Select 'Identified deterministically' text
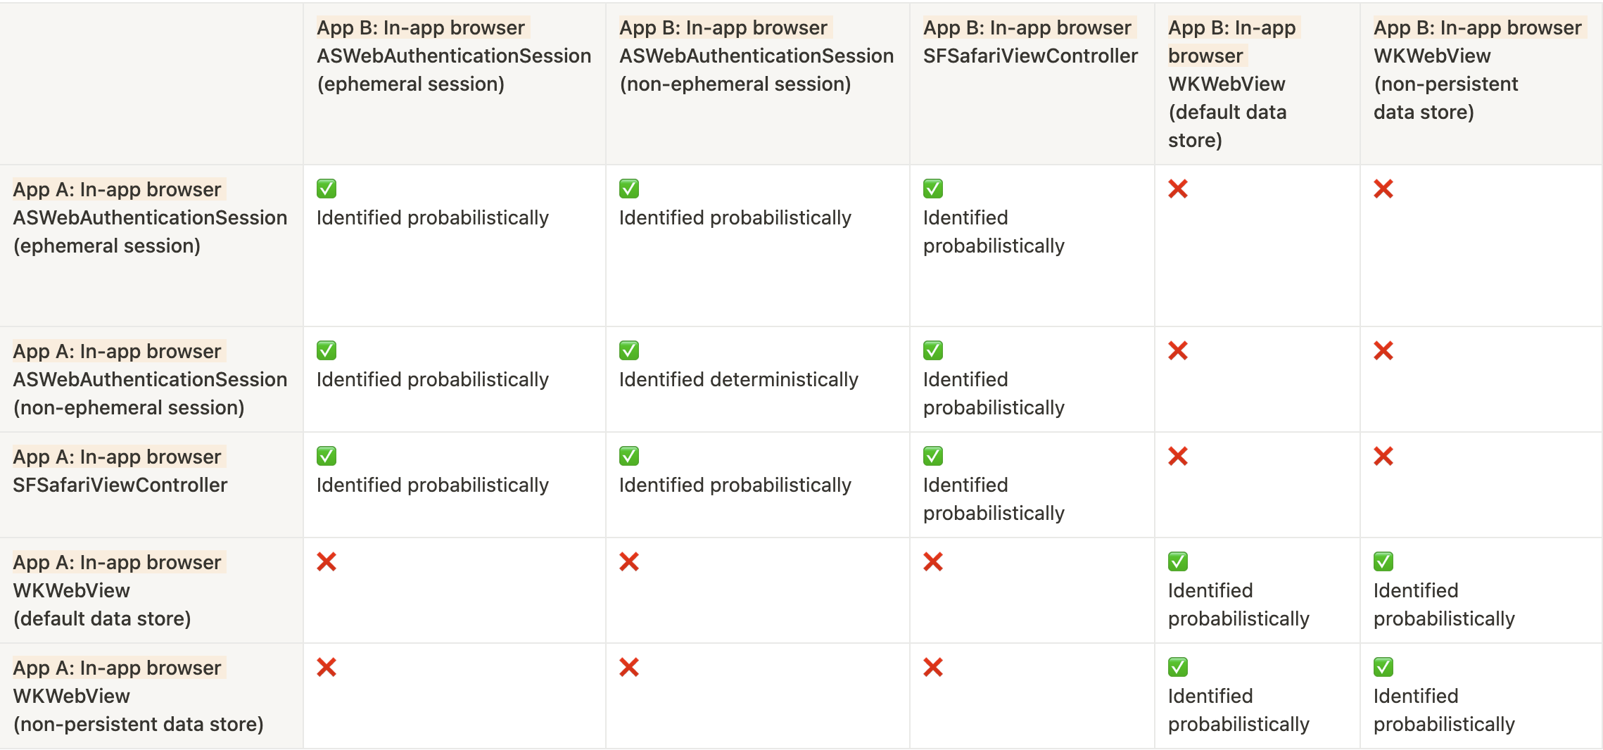1603x750 pixels. pos(739,379)
